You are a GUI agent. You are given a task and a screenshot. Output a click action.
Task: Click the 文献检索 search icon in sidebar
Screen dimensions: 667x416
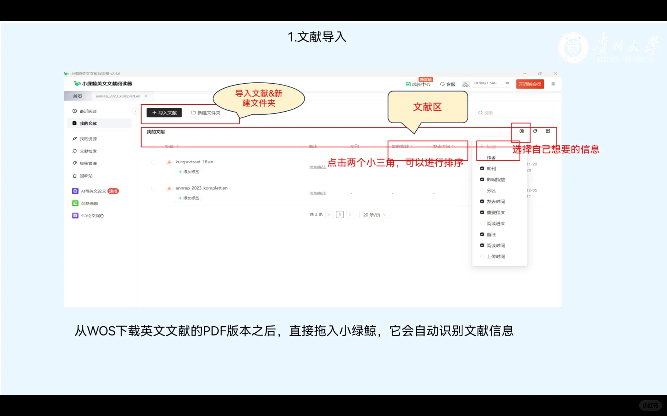click(74, 151)
